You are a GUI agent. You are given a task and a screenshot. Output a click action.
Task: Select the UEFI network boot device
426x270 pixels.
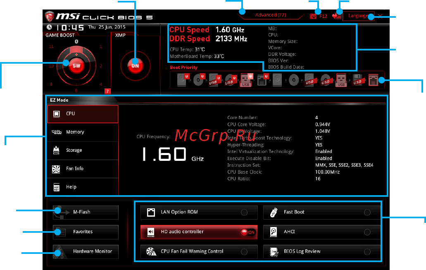[262, 80]
